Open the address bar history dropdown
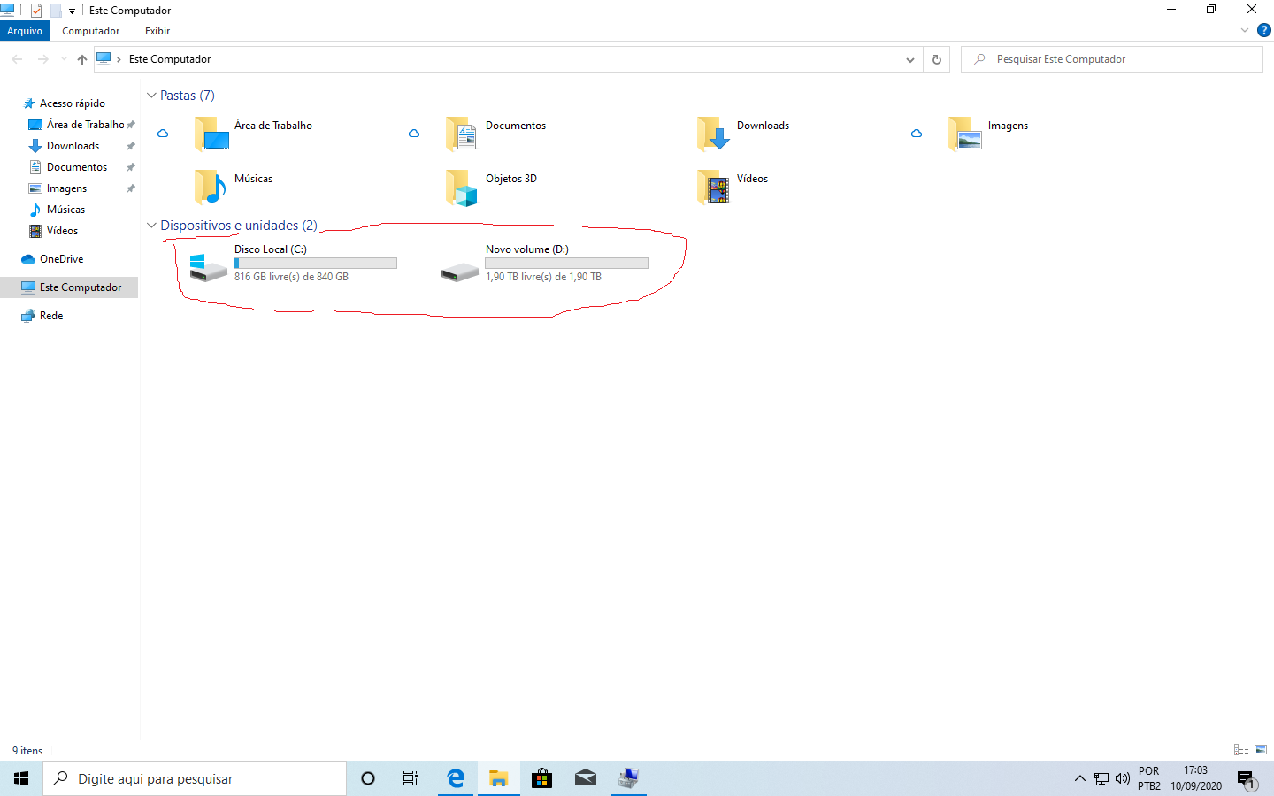Screen dimensions: 1274x796 pyautogui.click(x=909, y=59)
